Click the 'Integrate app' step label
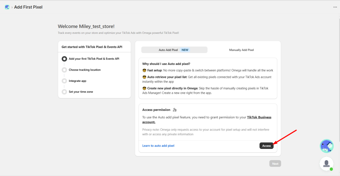340x176 pixels. [77, 81]
